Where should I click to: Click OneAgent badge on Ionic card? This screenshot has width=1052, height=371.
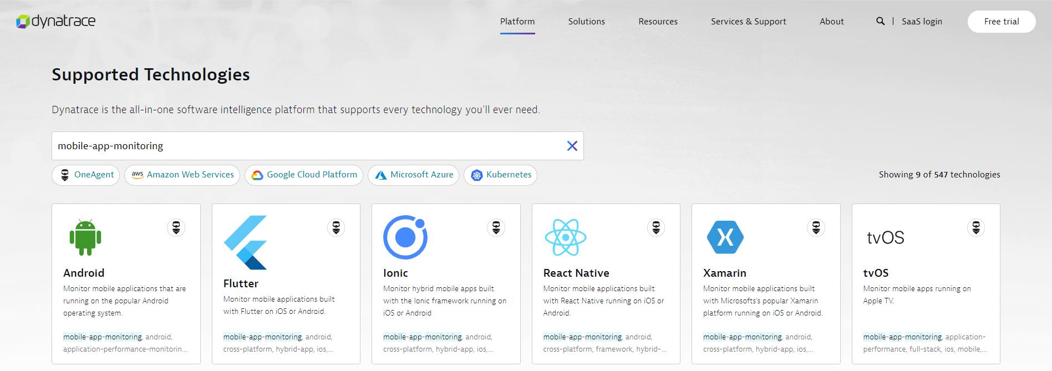(x=496, y=227)
